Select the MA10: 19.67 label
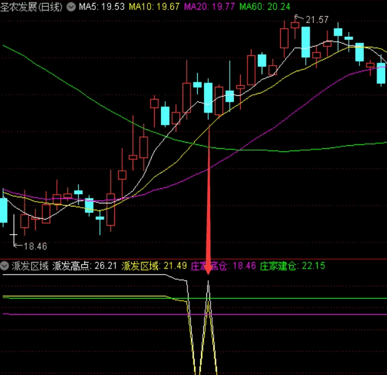Screen dimensions: 387x375 tap(154, 7)
